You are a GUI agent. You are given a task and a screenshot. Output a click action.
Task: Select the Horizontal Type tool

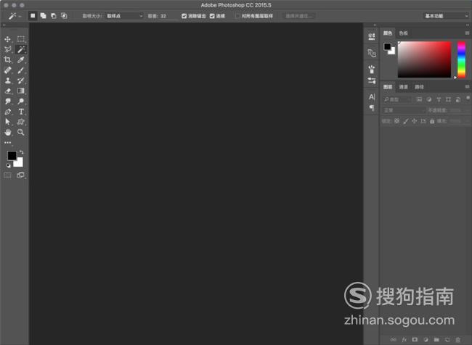[x=21, y=112]
